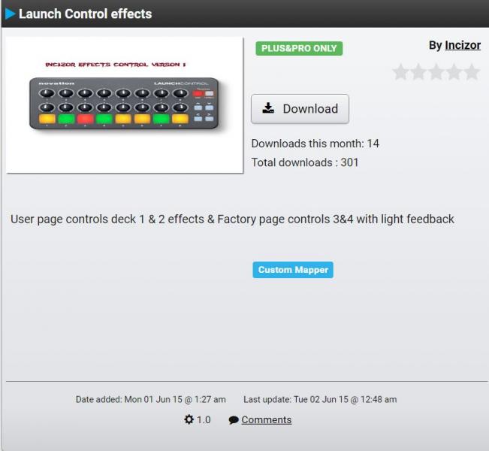Click the Last update date text
Viewport: 489px width, 451px height.
click(320, 399)
